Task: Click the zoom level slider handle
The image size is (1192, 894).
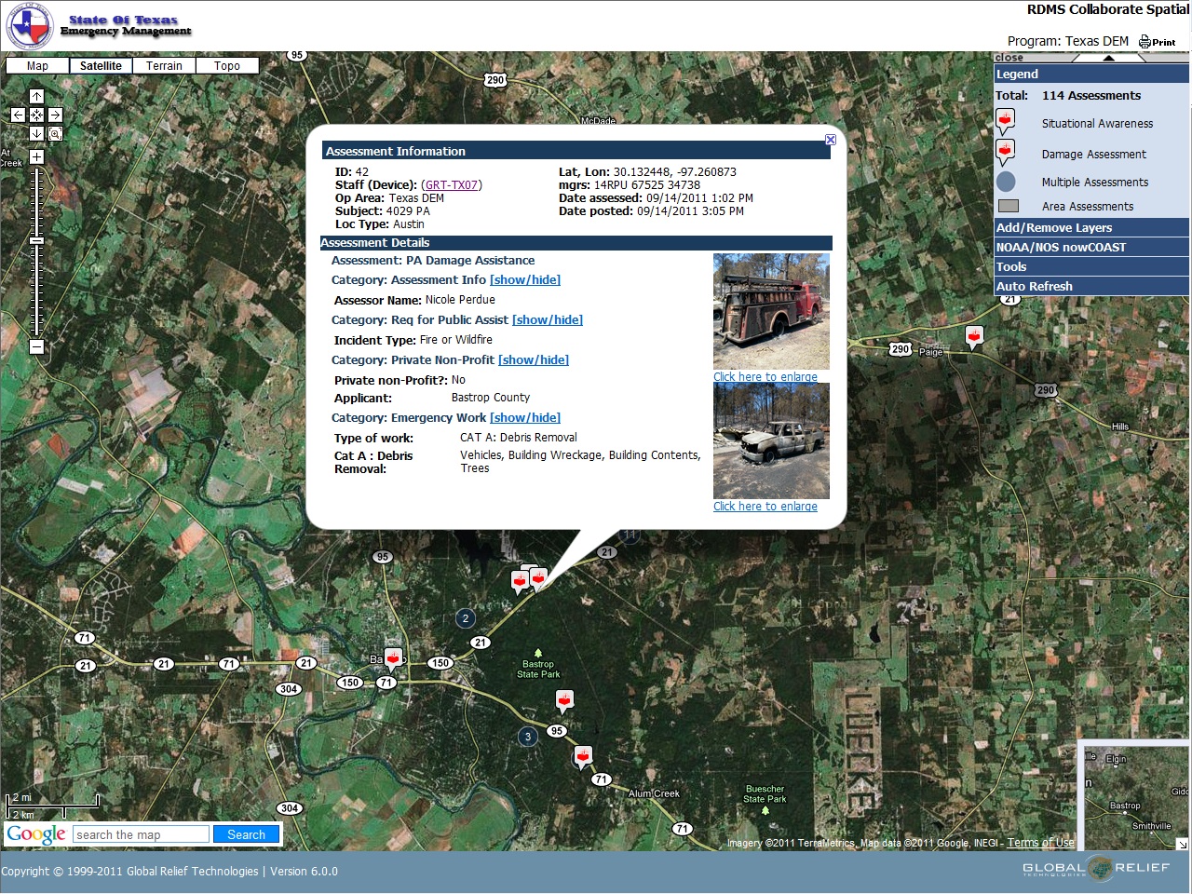Action: 36,241
